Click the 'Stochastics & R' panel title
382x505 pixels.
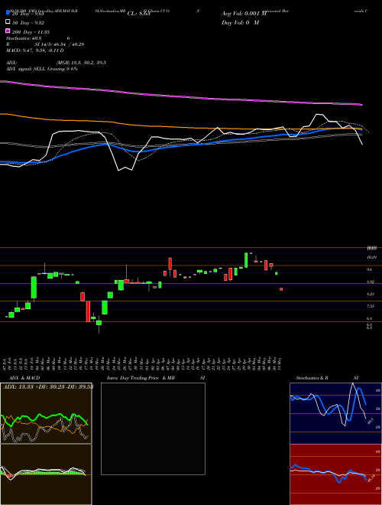point(312,378)
